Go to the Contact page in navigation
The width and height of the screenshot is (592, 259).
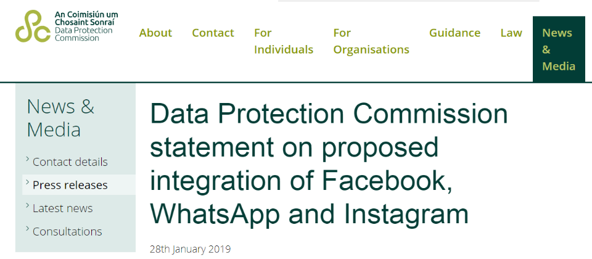pyautogui.click(x=213, y=33)
